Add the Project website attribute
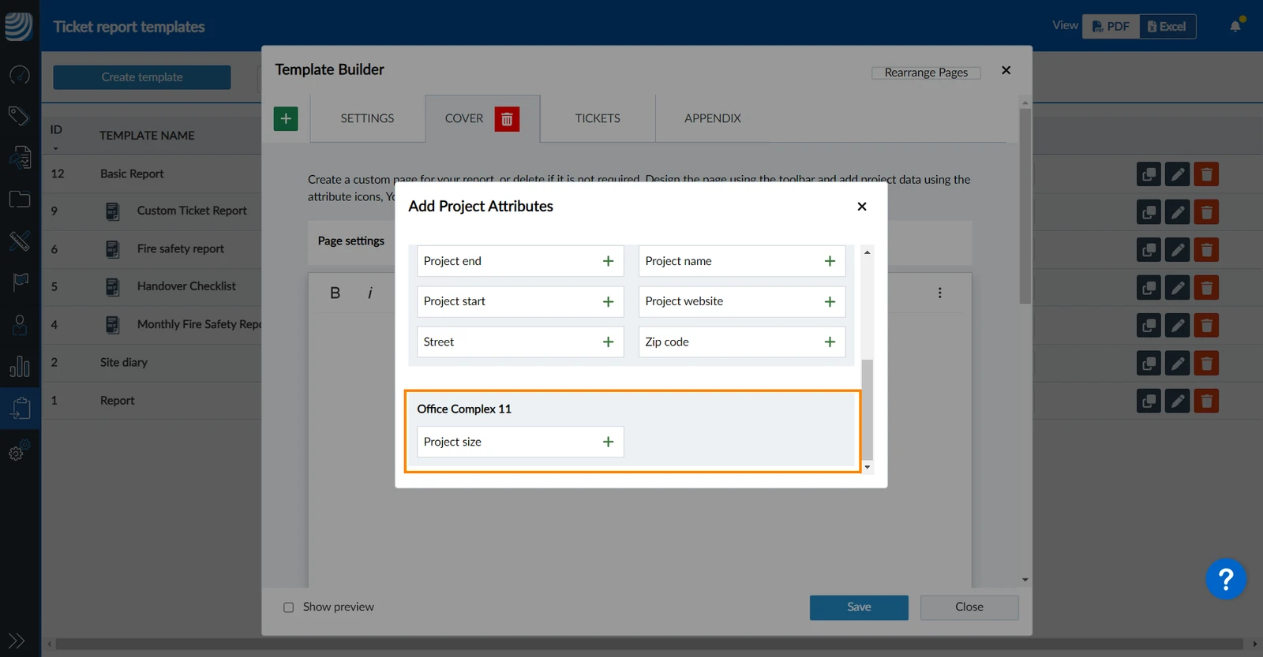The width and height of the screenshot is (1263, 657). (830, 301)
